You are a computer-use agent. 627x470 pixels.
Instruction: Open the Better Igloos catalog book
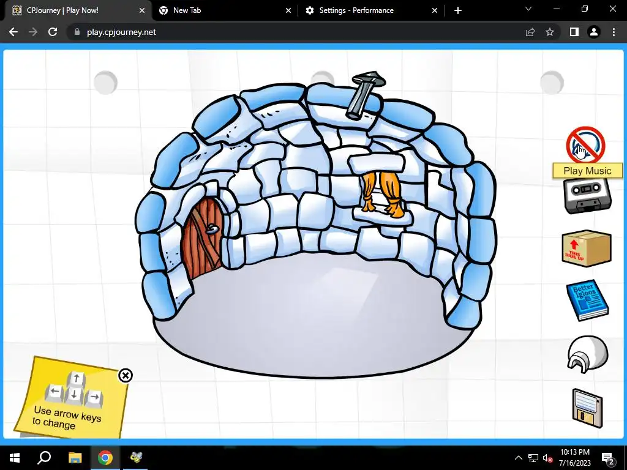pyautogui.click(x=587, y=300)
